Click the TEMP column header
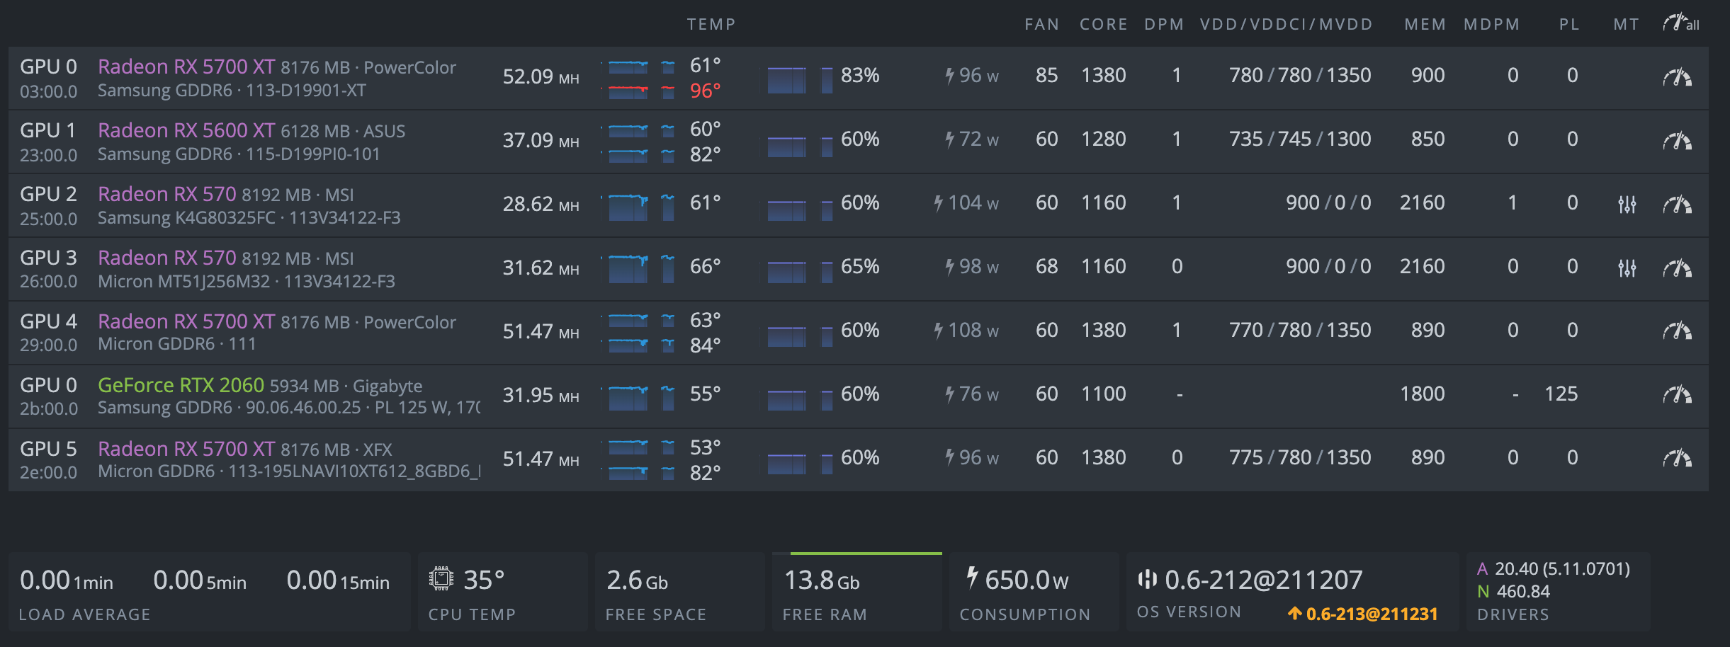Image resolution: width=1730 pixels, height=647 pixels. click(711, 24)
